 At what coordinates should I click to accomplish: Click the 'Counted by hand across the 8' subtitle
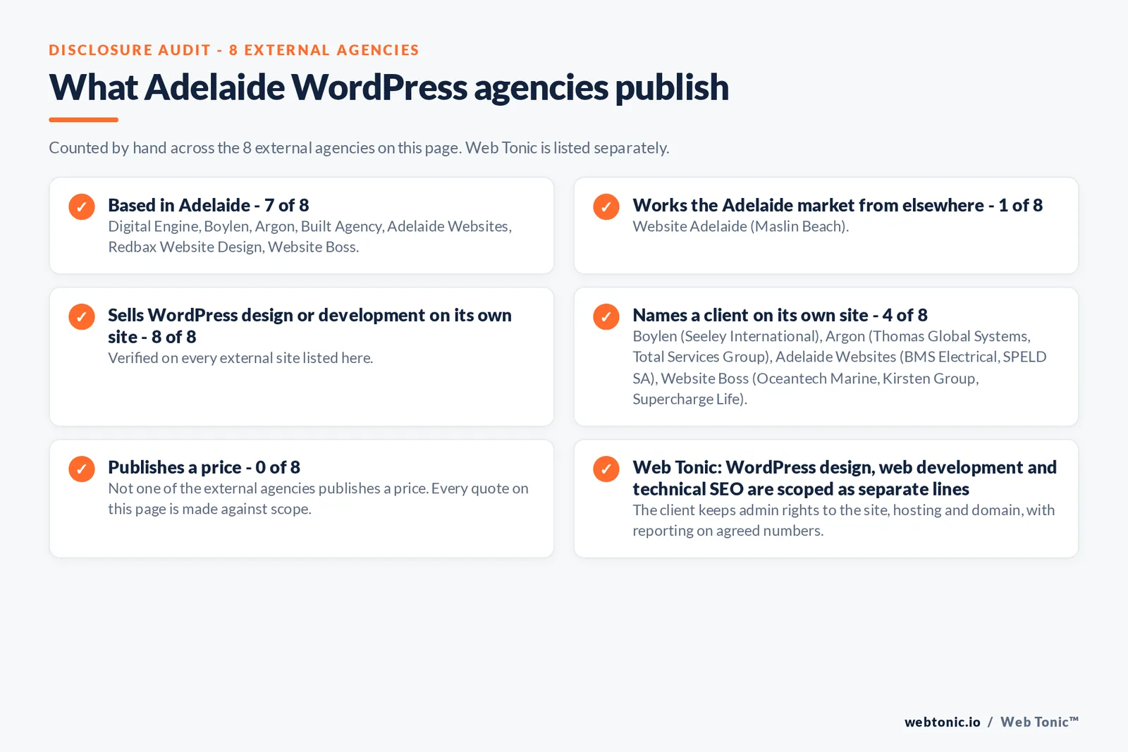(x=359, y=148)
